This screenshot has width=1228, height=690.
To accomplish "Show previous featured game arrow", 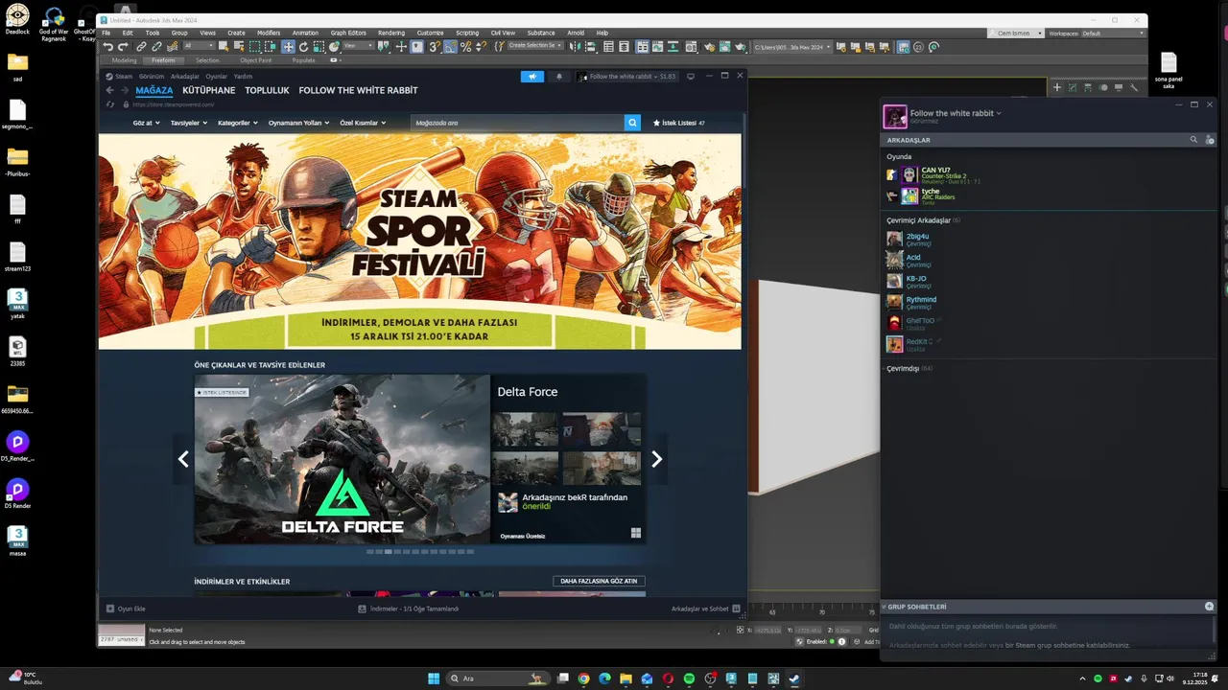I will click(x=183, y=459).
